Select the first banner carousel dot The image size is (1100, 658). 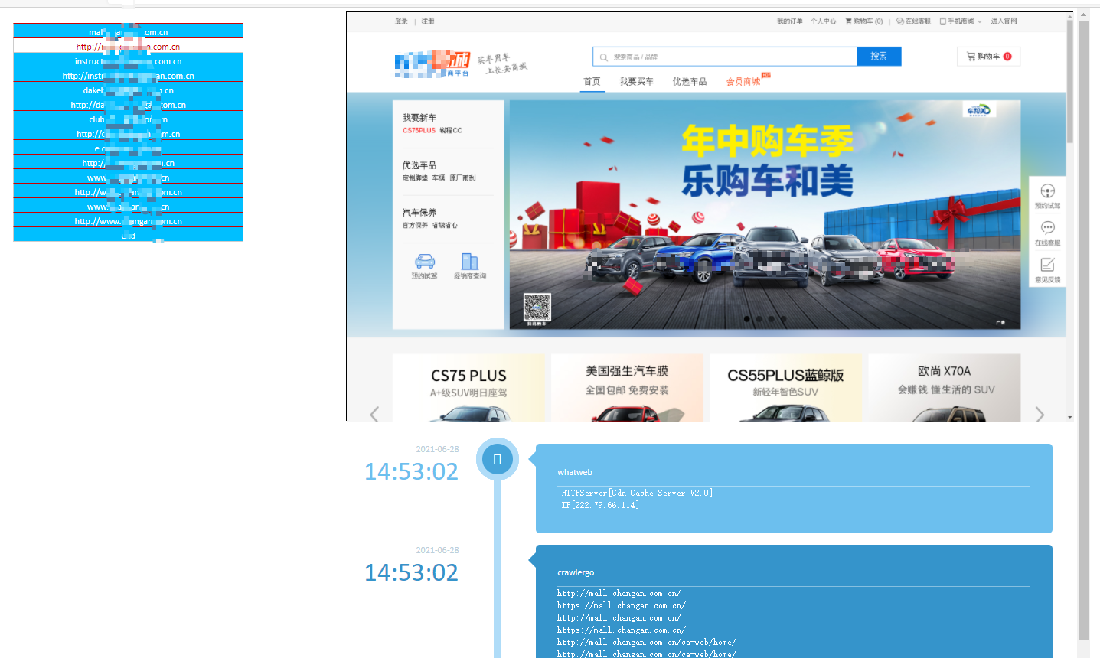pos(746,319)
